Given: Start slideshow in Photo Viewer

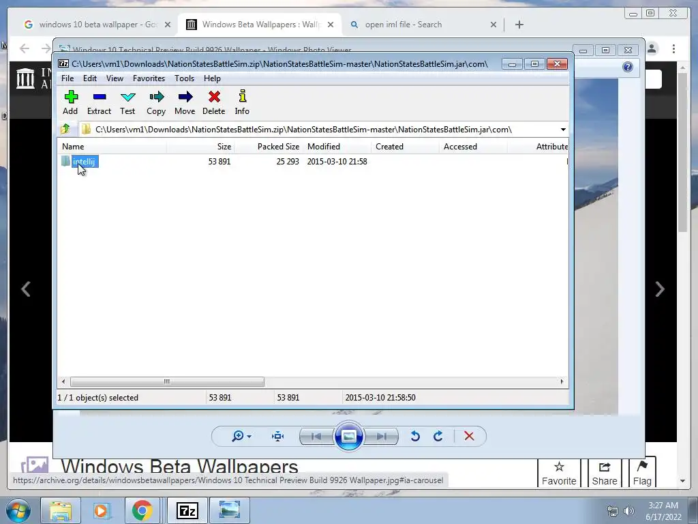Looking at the screenshot, I should tap(348, 436).
